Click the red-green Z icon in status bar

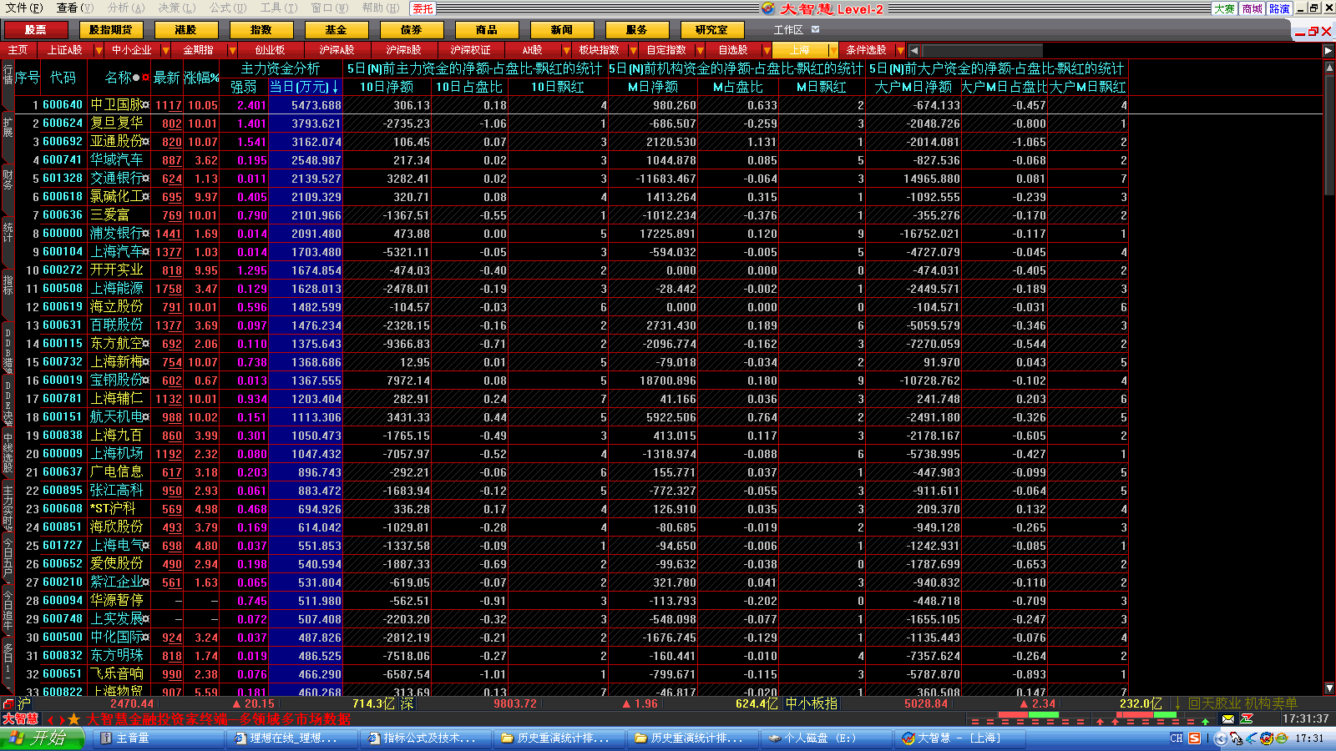click(x=1247, y=718)
